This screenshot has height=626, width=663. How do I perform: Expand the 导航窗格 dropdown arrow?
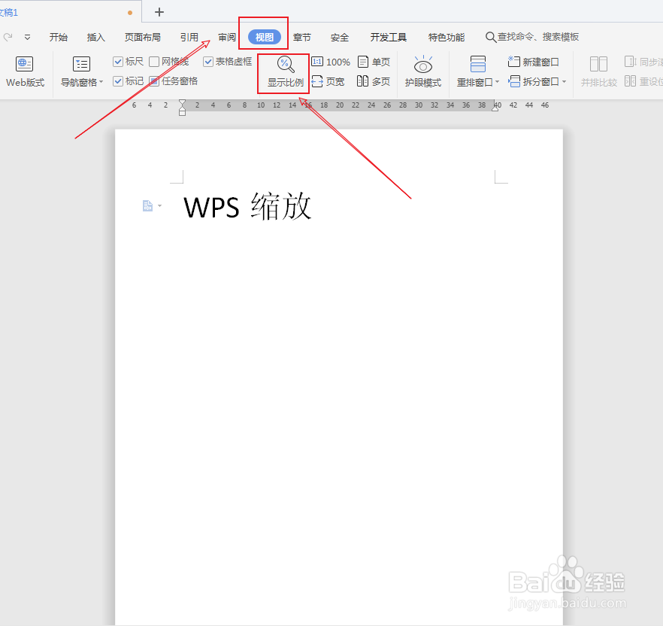click(101, 82)
